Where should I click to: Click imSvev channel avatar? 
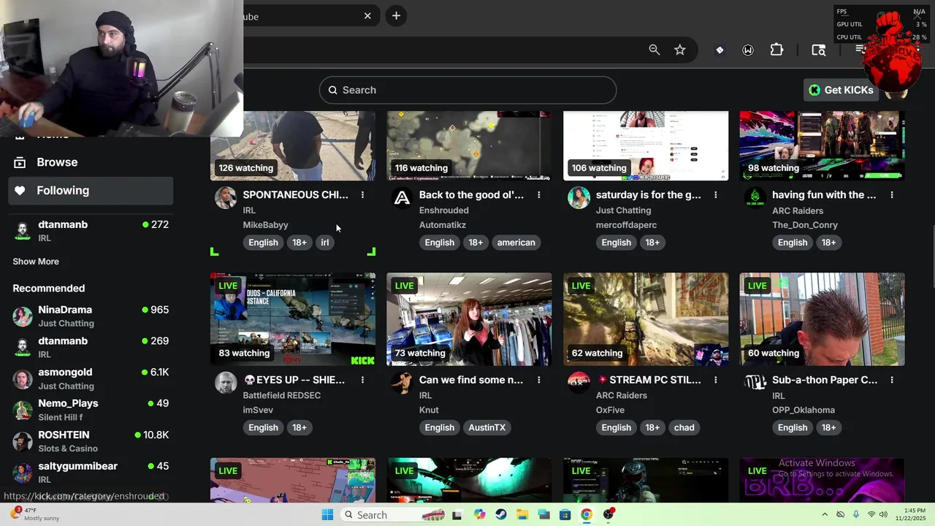[226, 383]
